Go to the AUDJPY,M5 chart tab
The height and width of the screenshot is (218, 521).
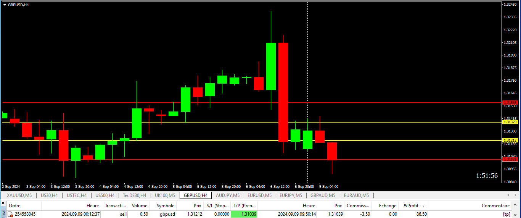pos(228,195)
